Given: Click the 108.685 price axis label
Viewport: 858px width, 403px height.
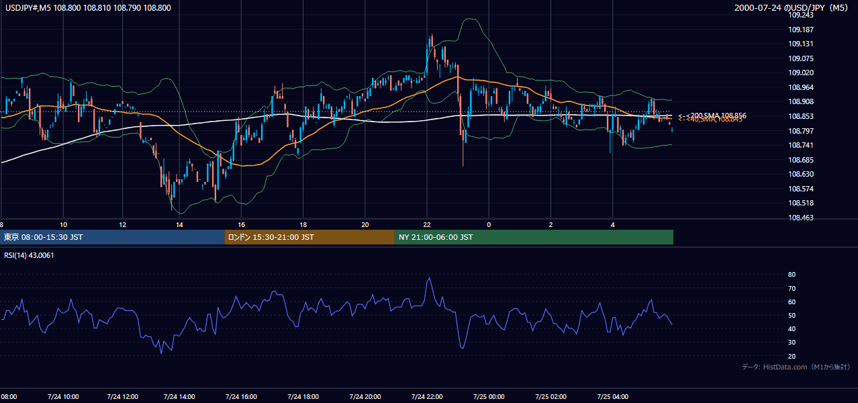Looking at the screenshot, I should pos(801,160).
